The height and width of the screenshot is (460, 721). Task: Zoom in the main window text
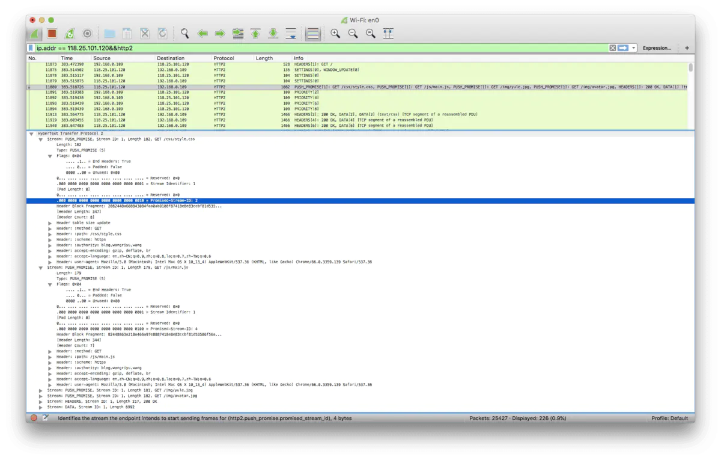[335, 34]
